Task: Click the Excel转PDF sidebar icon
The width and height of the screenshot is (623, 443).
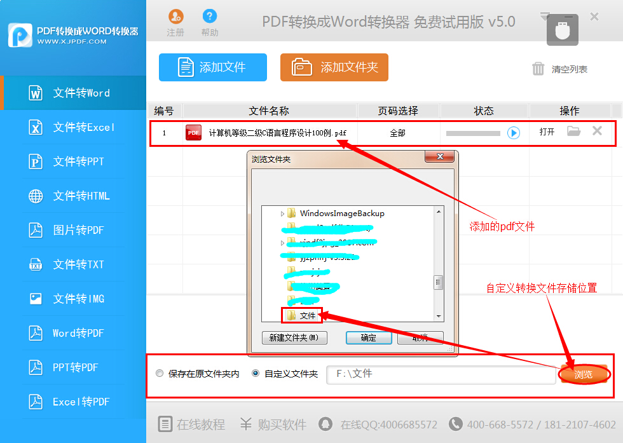Action: point(36,402)
